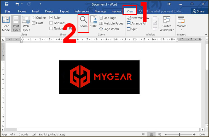Screen dimensions: 209x137
Task: Click the 100% zoom level status
Action: pyautogui.click(x=201, y=134)
